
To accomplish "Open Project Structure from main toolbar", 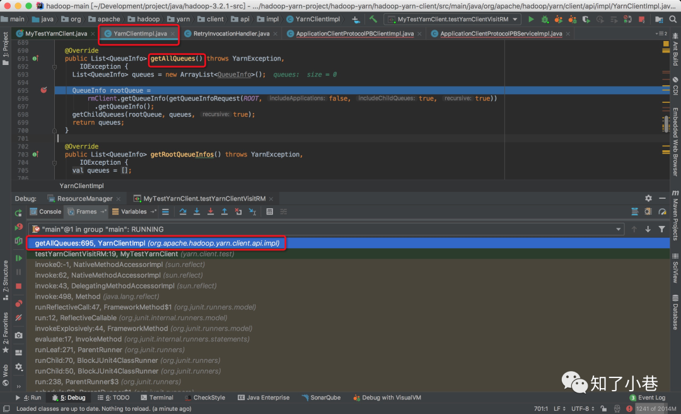I will 659,19.
